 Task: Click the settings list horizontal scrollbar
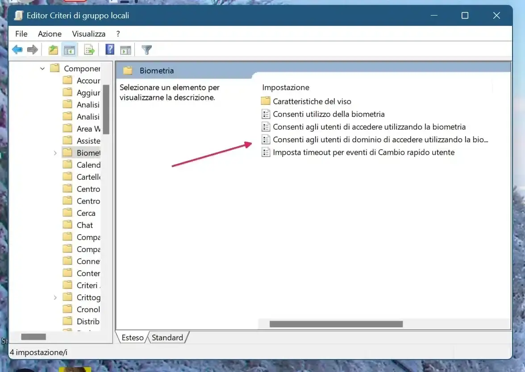coord(336,324)
